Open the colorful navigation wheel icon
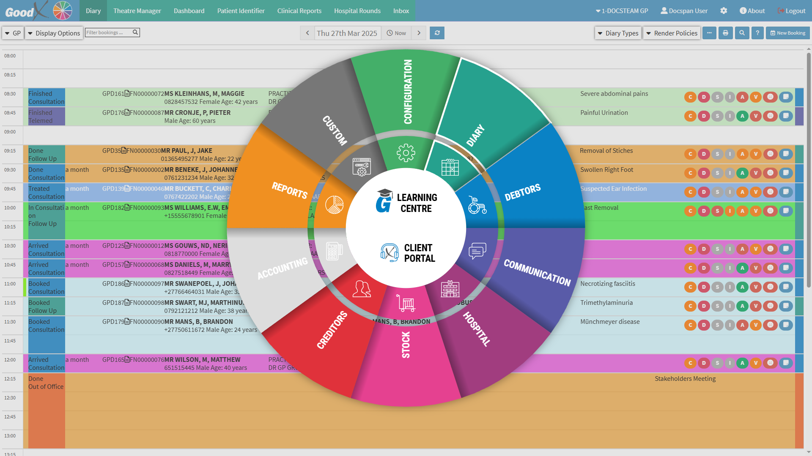Viewport: 812px width, 456px height. pyautogui.click(x=63, y=11)
